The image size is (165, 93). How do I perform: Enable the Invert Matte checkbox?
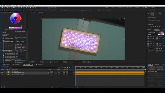(16, 44)
